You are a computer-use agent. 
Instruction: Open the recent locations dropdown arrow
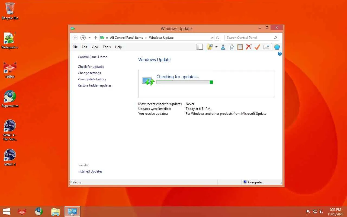tap(89, 38)
